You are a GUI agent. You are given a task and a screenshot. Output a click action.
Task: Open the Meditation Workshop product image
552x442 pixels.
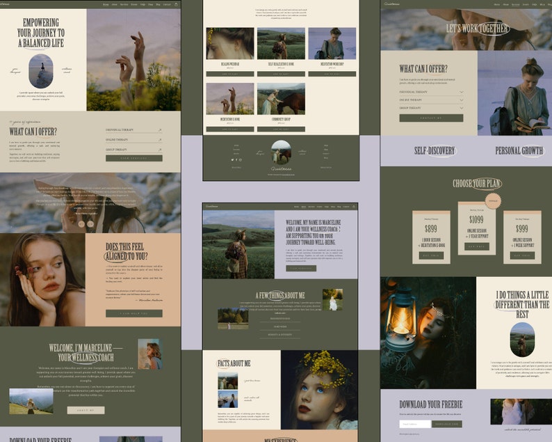click(x=332, y=43)
